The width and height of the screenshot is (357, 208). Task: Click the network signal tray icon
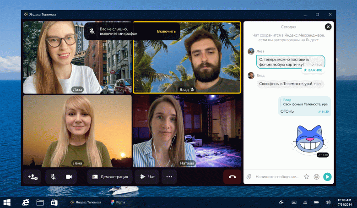305,203
